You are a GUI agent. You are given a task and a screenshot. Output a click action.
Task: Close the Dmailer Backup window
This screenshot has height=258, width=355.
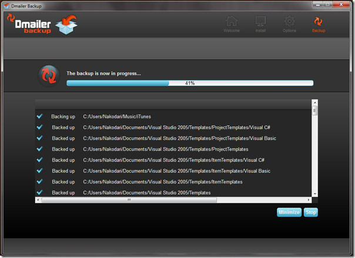[341, 5]
